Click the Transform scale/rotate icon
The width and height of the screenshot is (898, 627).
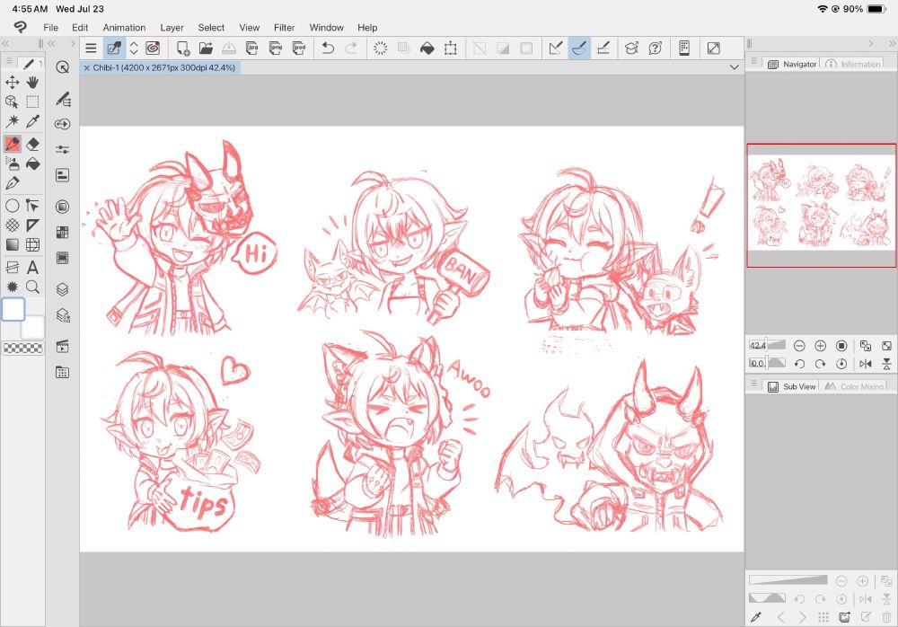(451, 49)
